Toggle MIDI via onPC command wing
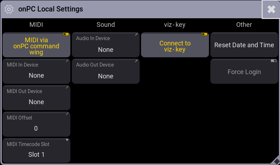 point(36,45)
